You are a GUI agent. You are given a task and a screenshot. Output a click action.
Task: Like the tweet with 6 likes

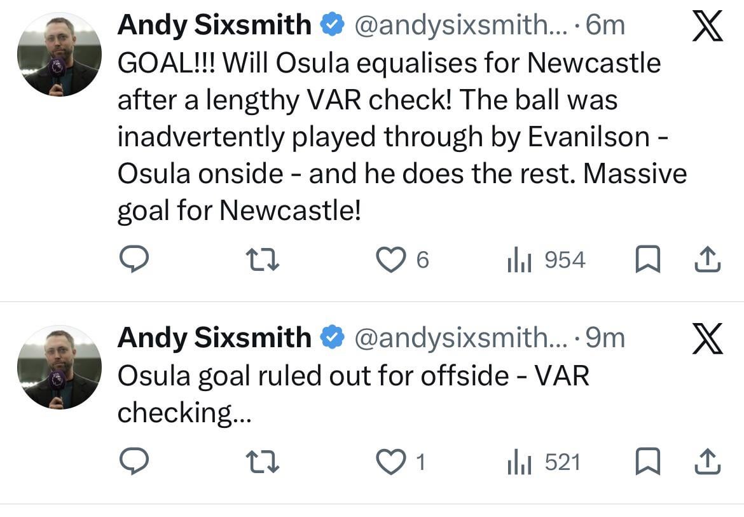391,260
